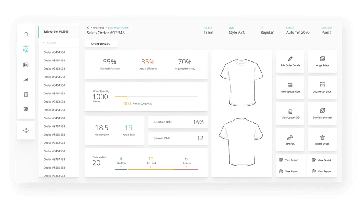Image resolution: width=357 pixels, height=224 pixels.
Task: Launch the Bundle Generator tile
Action: (x=322, y=114)
